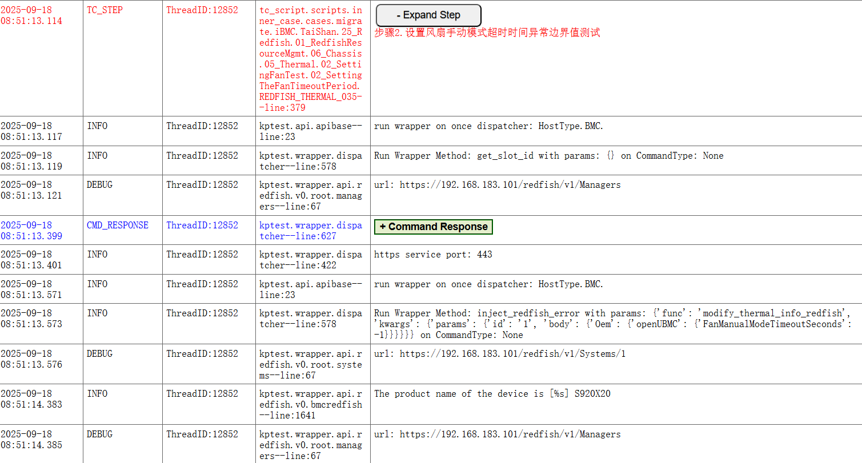Image resolution: width=862 pixels, height=463 pixels.
Task: Select the 'https service port: 443' message
Action: 432,254
